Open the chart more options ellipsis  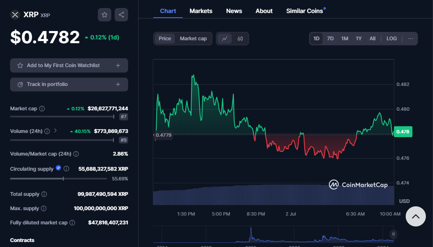pos(411,39)
